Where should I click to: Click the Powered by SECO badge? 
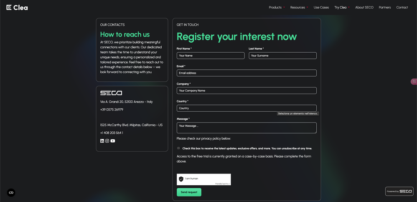[399, 191]
